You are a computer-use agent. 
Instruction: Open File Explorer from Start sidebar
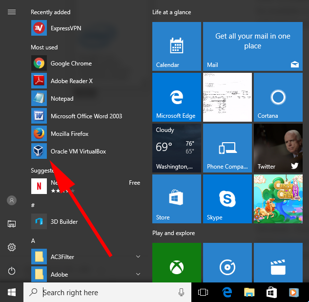(x=12, y=224)
